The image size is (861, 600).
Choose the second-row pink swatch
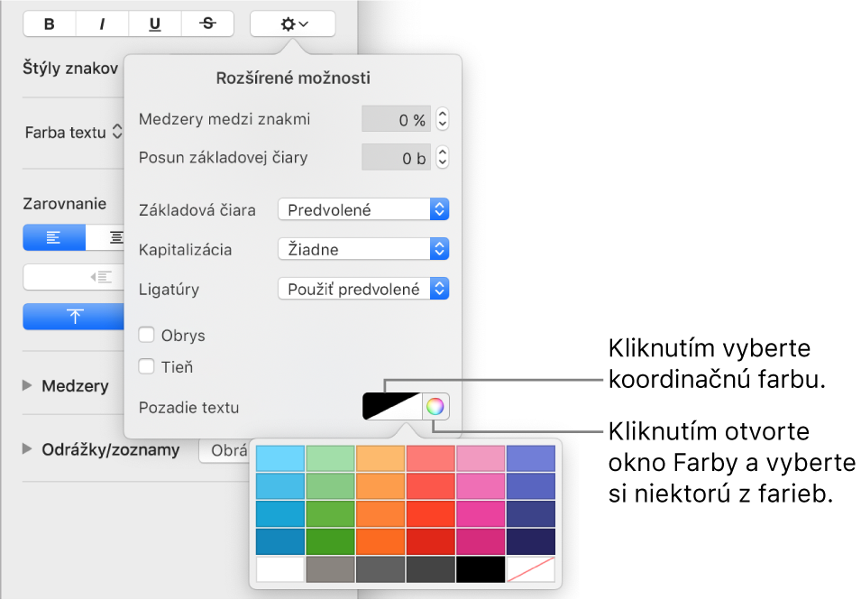481,486
